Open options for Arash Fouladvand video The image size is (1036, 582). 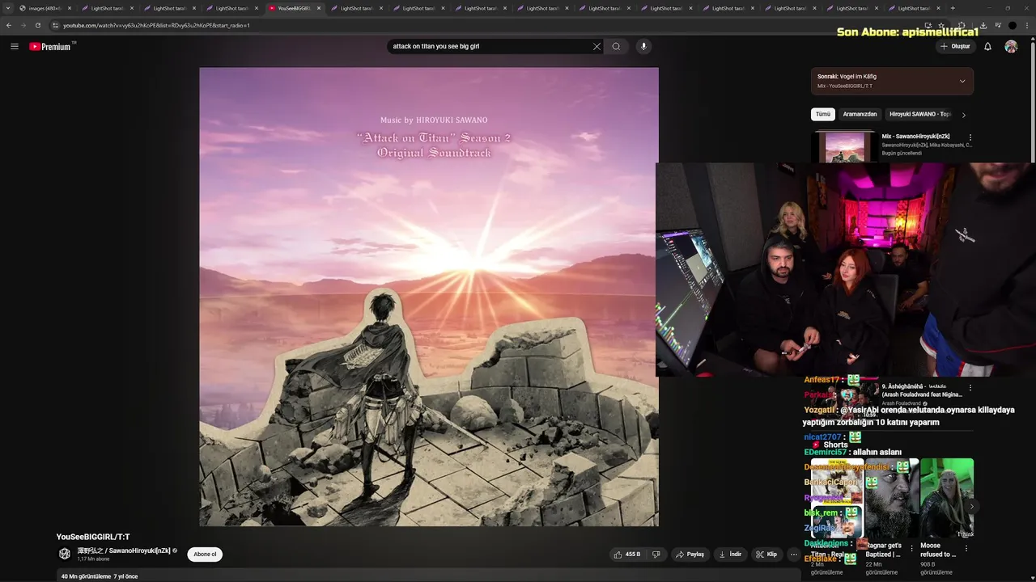pyautogui.click(x=970, y=387)
